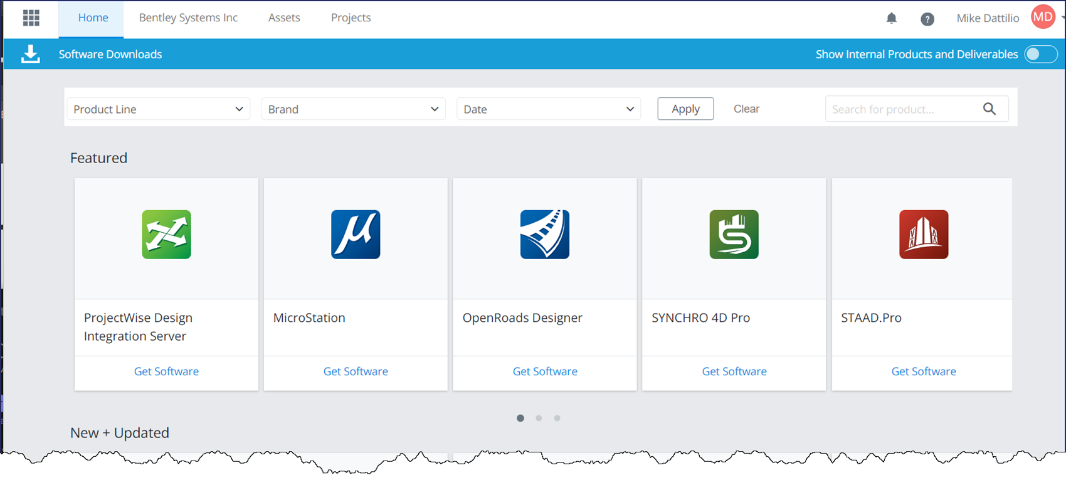Get Software for MicroStation
Viewport: 1066px width, 480px height.
356,371
